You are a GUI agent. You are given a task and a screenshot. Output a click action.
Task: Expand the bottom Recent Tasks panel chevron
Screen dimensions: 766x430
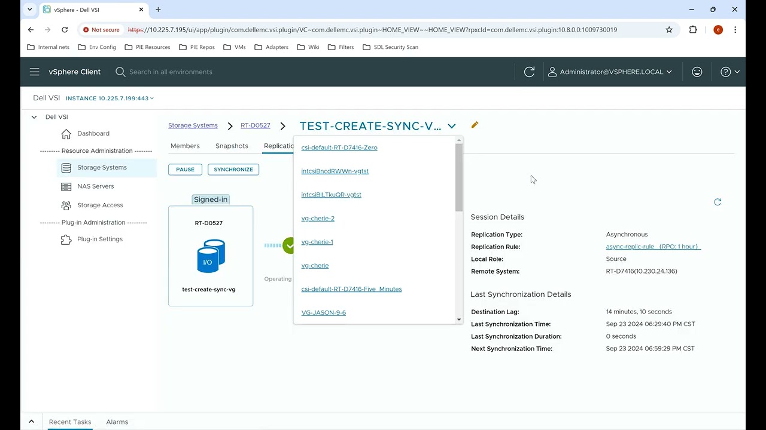pyautogui.click(x=31, y=422)
